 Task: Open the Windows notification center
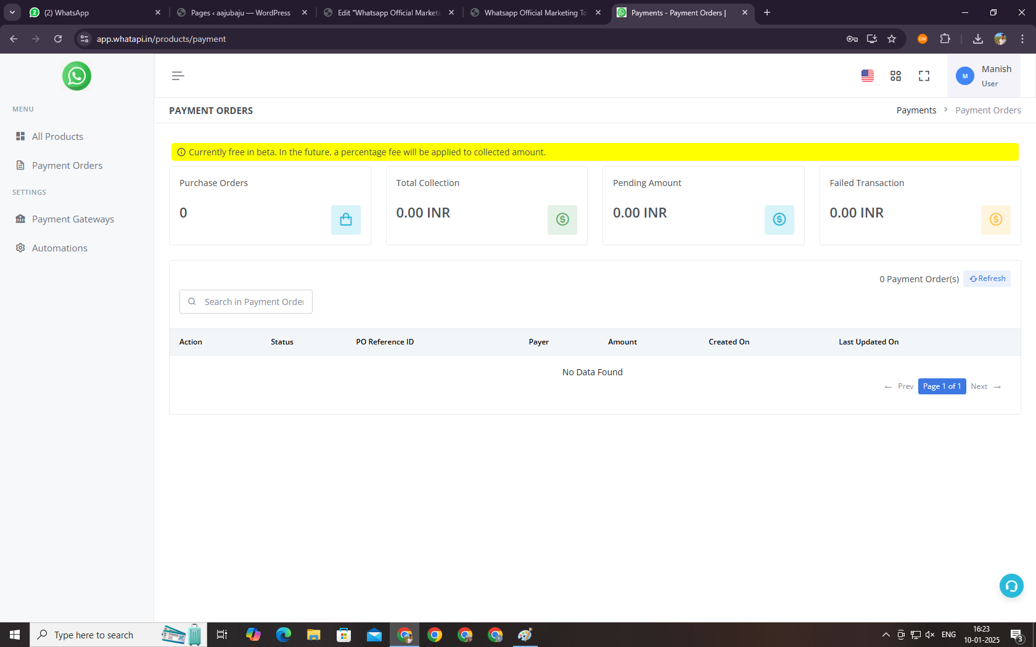(1017, 635)
